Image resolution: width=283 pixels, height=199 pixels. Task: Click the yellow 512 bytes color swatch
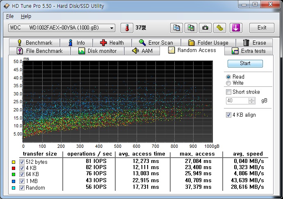(14, 162)
